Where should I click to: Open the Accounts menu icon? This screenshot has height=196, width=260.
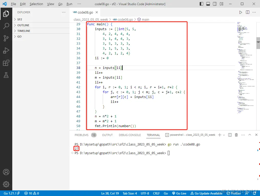coord(6,172)
